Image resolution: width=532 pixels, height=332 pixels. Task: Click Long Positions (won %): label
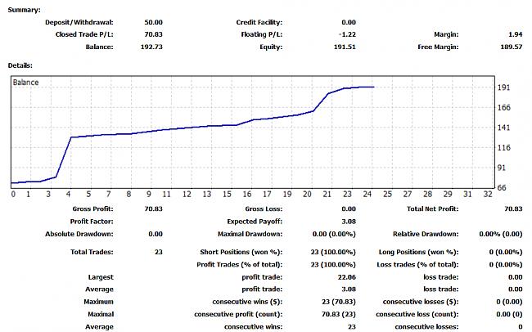[419, 253]
